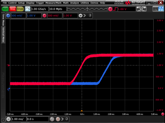Image resolution: width=165 pixels, height=123 pixels.
Task: Open the File menu
Action: [x=5, y=3]
